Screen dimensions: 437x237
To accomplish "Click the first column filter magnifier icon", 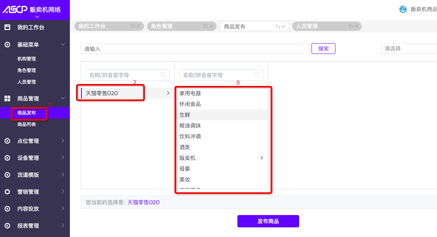I will pos(164,75).
